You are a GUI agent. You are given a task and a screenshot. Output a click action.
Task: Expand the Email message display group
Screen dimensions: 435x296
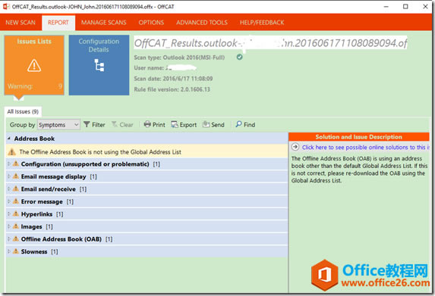[x=9, y=176]
